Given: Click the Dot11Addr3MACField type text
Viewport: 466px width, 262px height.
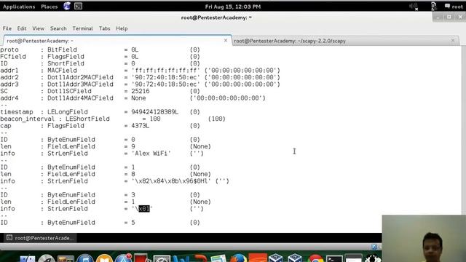Looking at the screenshot, I should tap(80, 84).
